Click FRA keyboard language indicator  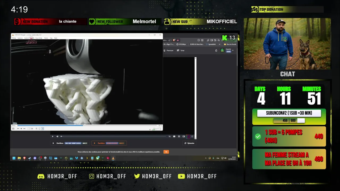(218, 158)
